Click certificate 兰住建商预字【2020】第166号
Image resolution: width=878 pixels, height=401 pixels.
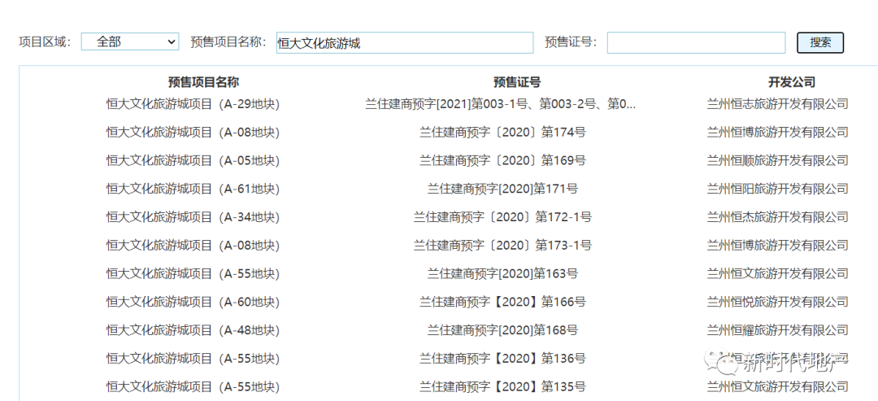tap(503, 302)
